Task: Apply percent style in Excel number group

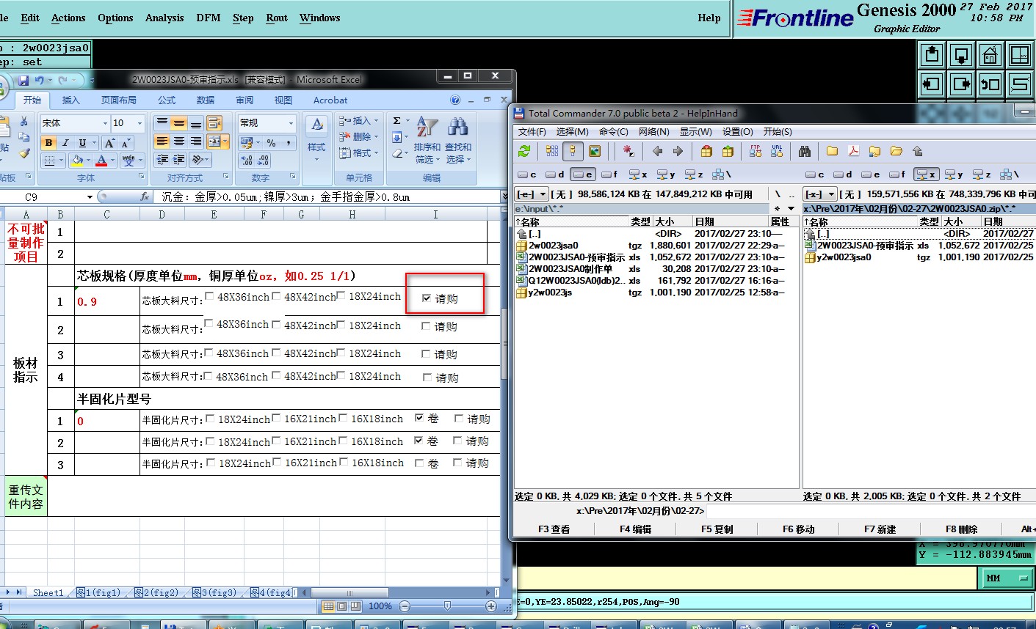Action: pyautogui.click(x=271, y=143)
